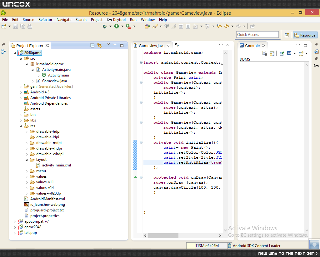Viewport: 320px width, 257px height.
Task: Click the Display Selected Console monitor icon
Action: 289,53
